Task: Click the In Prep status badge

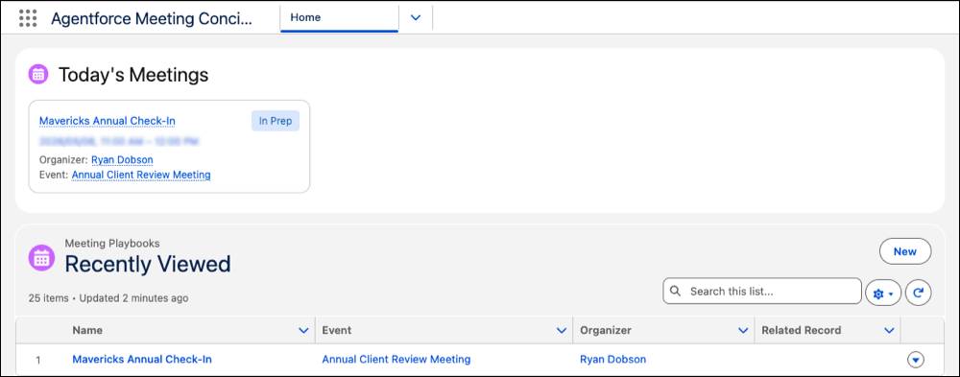Action: [x=275, y=121]
